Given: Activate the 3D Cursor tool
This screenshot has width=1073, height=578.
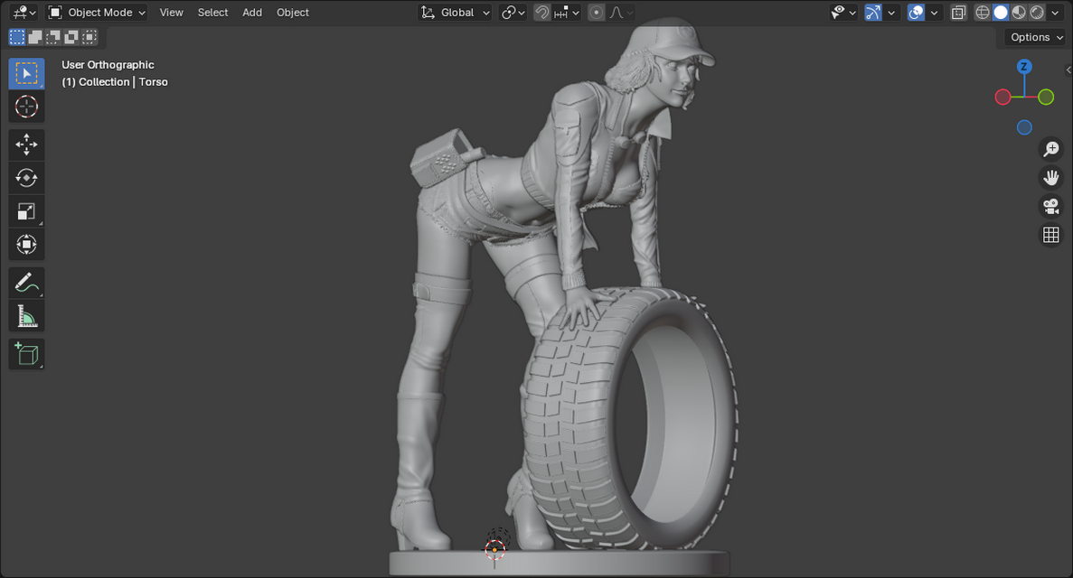Looking at the screenshot, I should [26, 107].
